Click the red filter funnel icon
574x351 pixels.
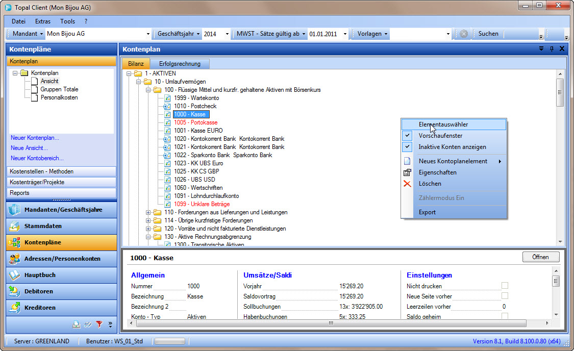tap(99, 324)
